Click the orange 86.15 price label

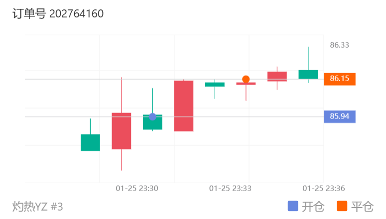coord(340,79)
